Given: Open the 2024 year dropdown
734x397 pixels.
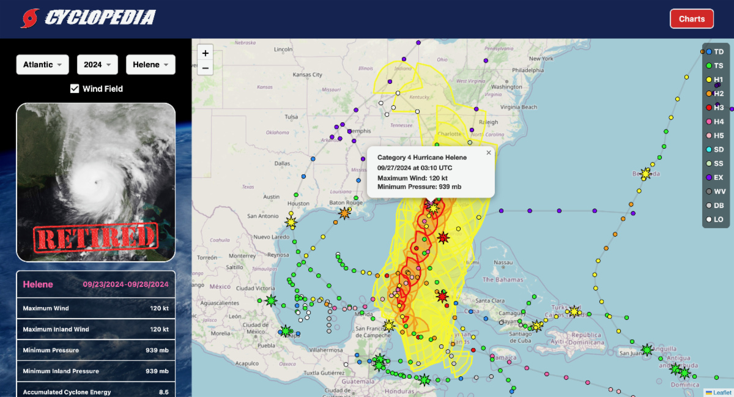Looking at the screenshot, I should click(x=97, y=64).
